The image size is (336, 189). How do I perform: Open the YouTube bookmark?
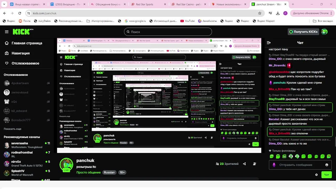[x=187, y=21]
